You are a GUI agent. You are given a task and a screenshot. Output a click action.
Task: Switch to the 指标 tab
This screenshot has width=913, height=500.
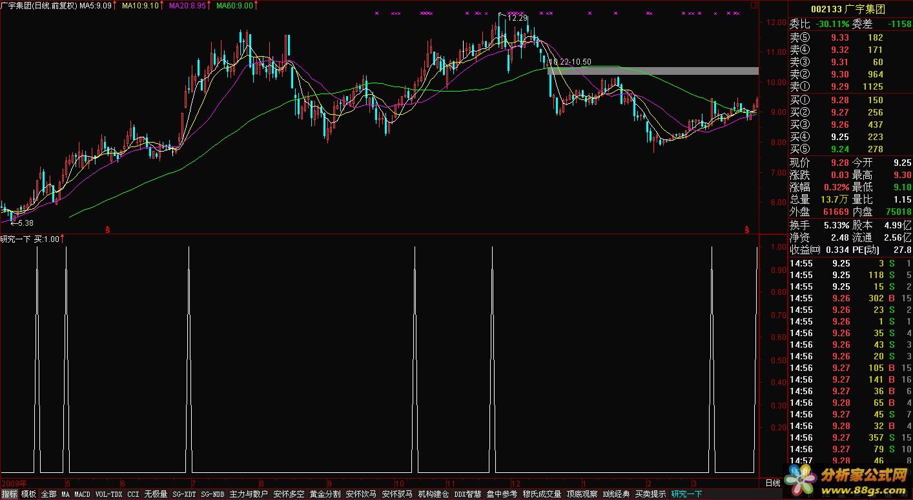[x=10, y=494]
